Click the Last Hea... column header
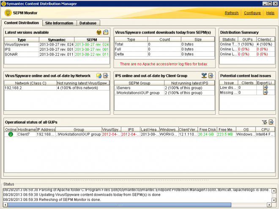Viewport: 279px width, 209px height. tap(150, 129)
